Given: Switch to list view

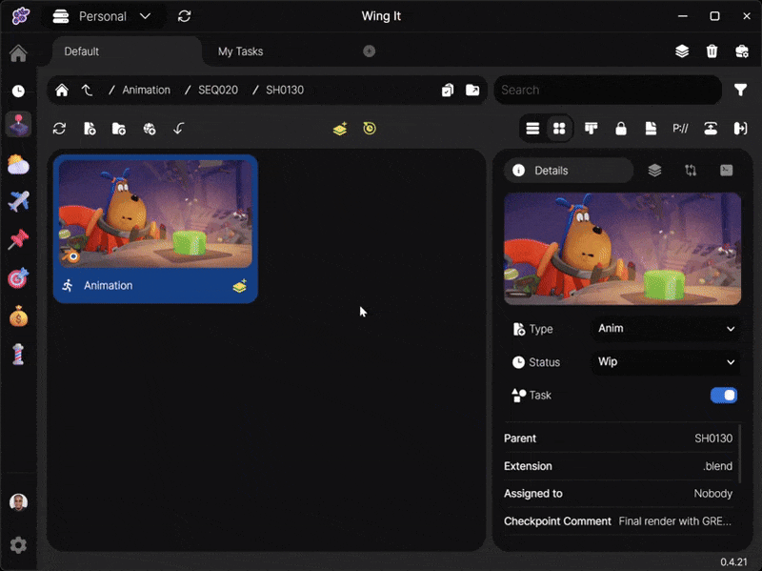Looking at the screenshot, I should coord(532,129).
